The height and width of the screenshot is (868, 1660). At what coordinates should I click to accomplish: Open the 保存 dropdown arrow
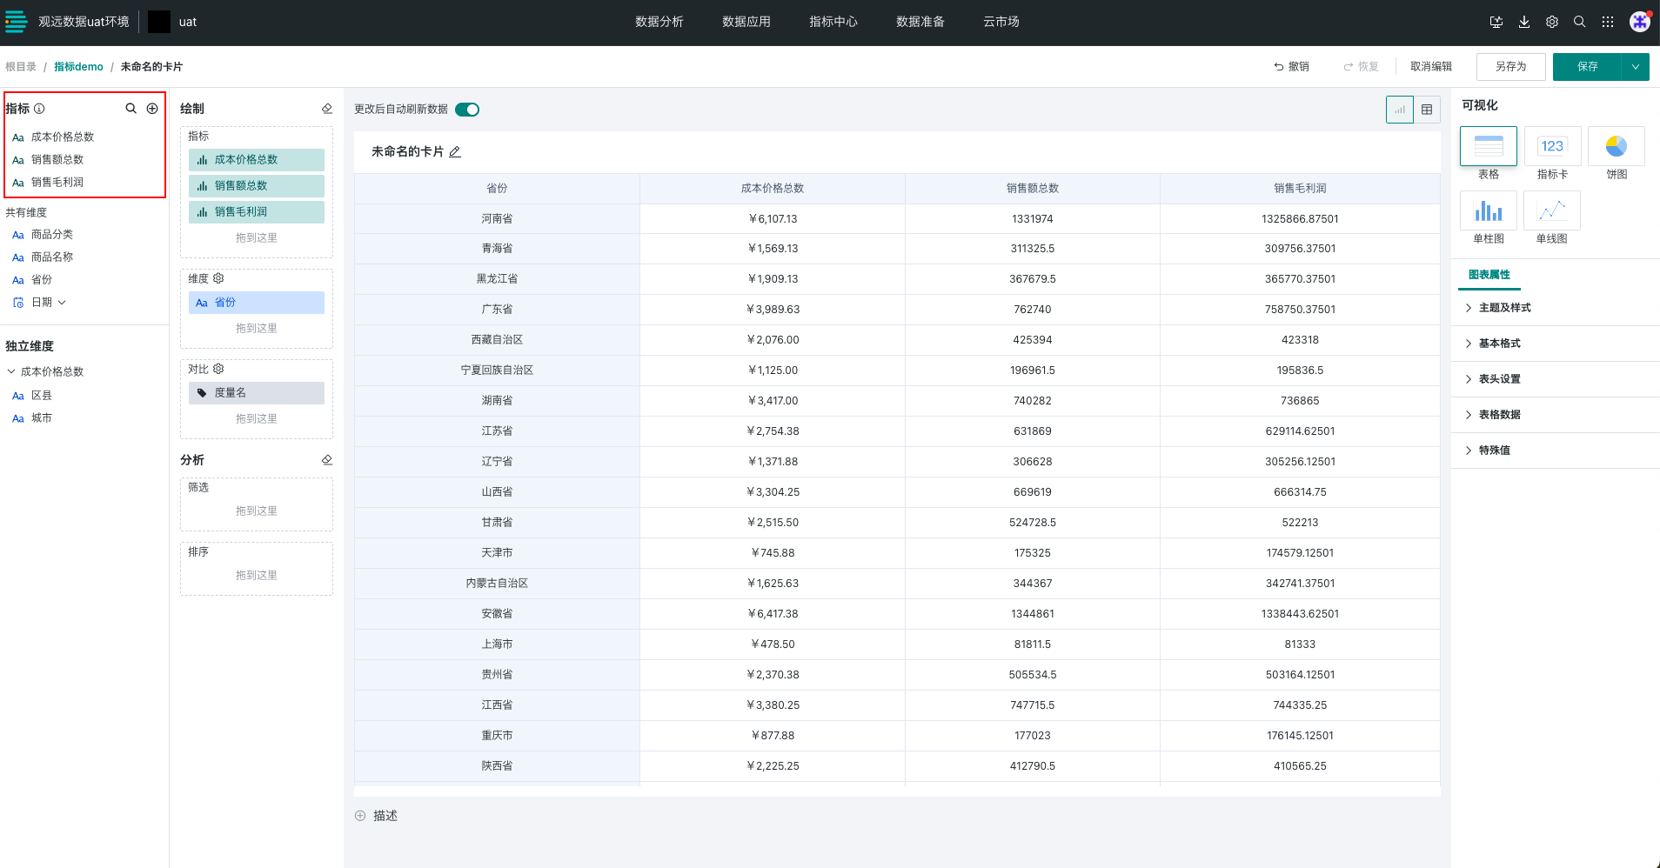click(x=1636, y=67)
